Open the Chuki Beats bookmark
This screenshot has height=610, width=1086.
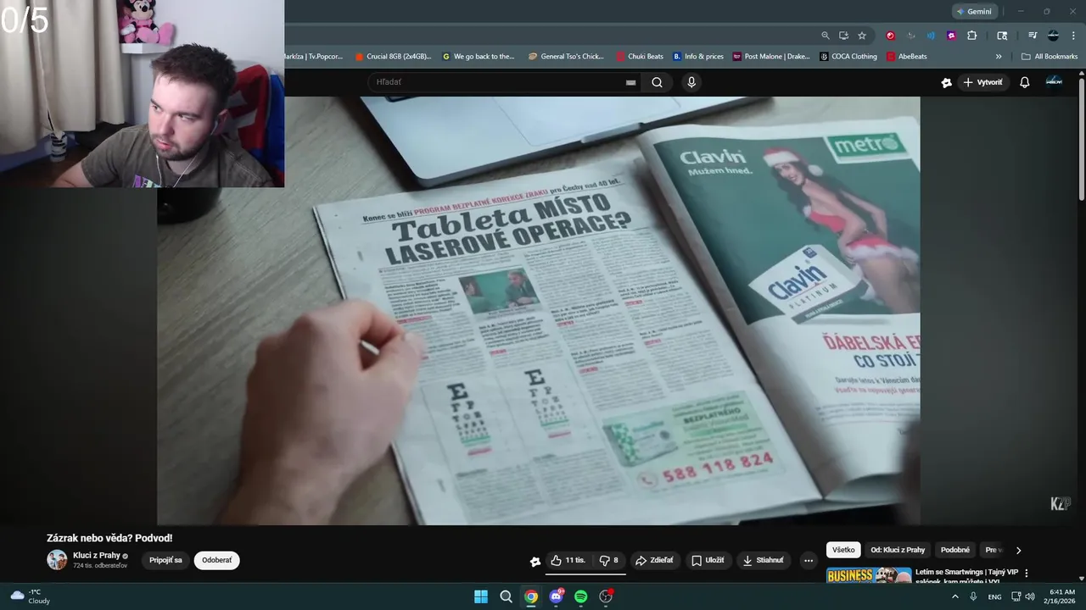(640, 57)
